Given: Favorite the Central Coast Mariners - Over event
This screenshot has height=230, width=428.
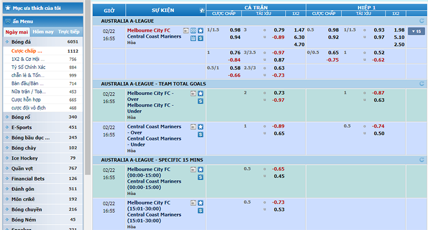Looking at the screenshot, I should 201,127.
